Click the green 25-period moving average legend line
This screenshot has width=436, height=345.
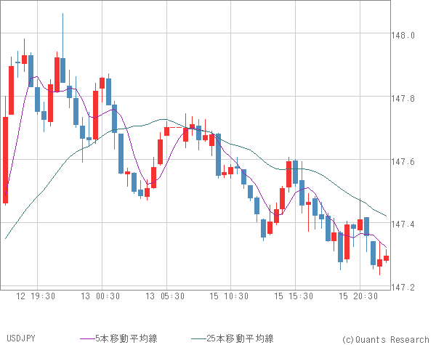pyautogui.click(x=199, y=338)
